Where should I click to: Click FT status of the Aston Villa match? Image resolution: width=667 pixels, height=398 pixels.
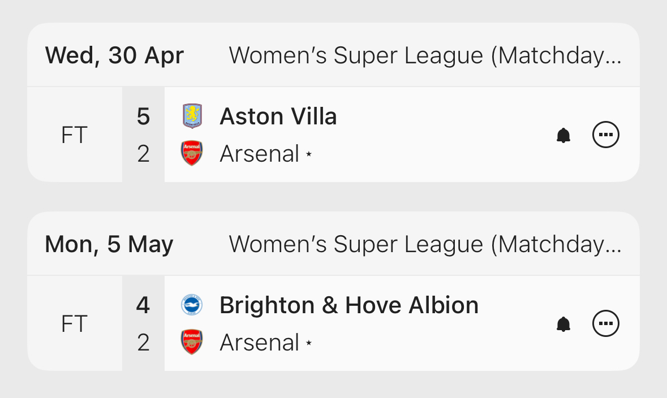[x=74, y=135]
